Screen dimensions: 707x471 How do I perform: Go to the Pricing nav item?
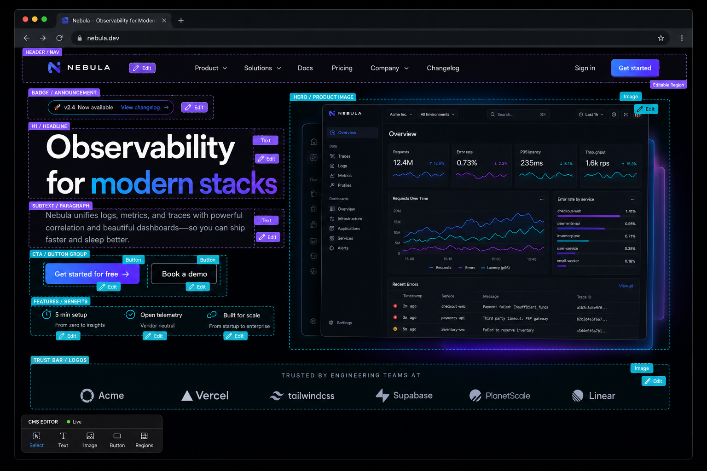(x=342, y=68)
